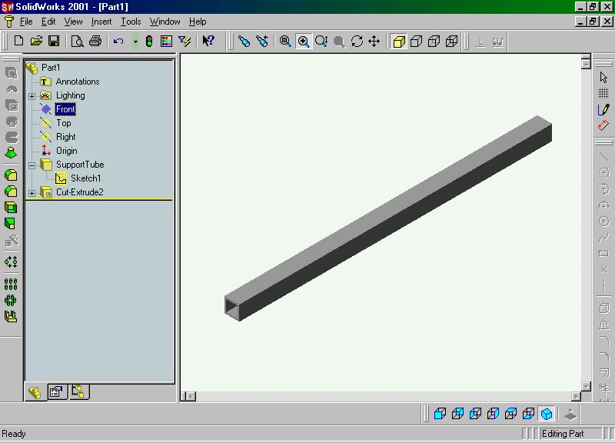Expand the Lighting tree node
The image size is (615, 443).
click(x=32, y=96)
